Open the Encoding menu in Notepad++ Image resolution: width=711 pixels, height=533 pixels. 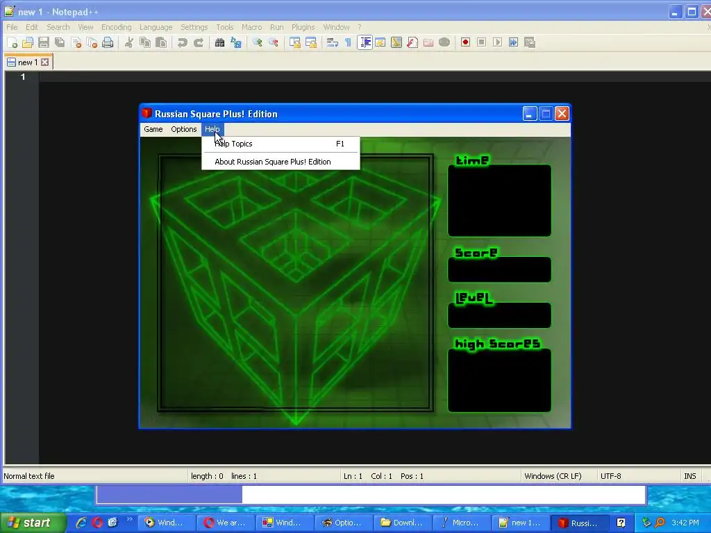tap(116, 27)
